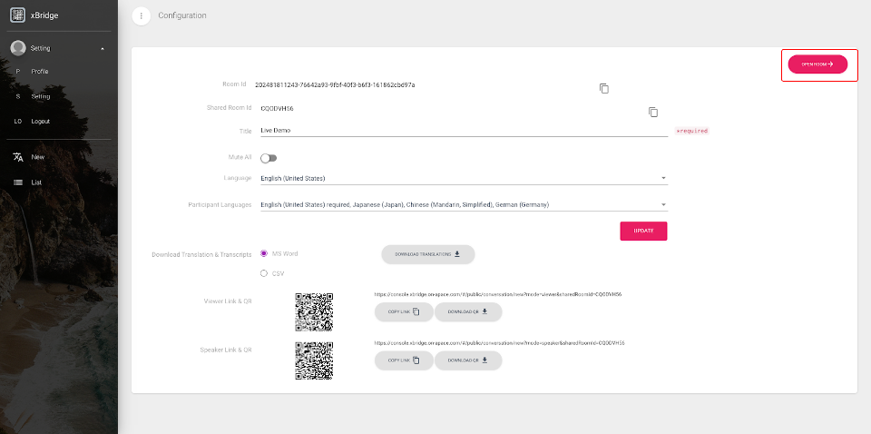Select the MS Word radio option

click(x=264, y=253)
